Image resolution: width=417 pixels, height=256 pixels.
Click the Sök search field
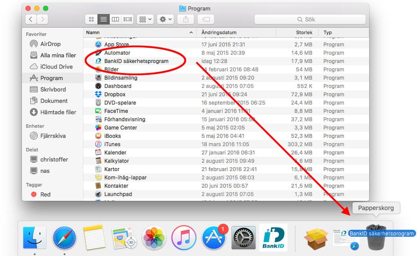click(310, 19)
